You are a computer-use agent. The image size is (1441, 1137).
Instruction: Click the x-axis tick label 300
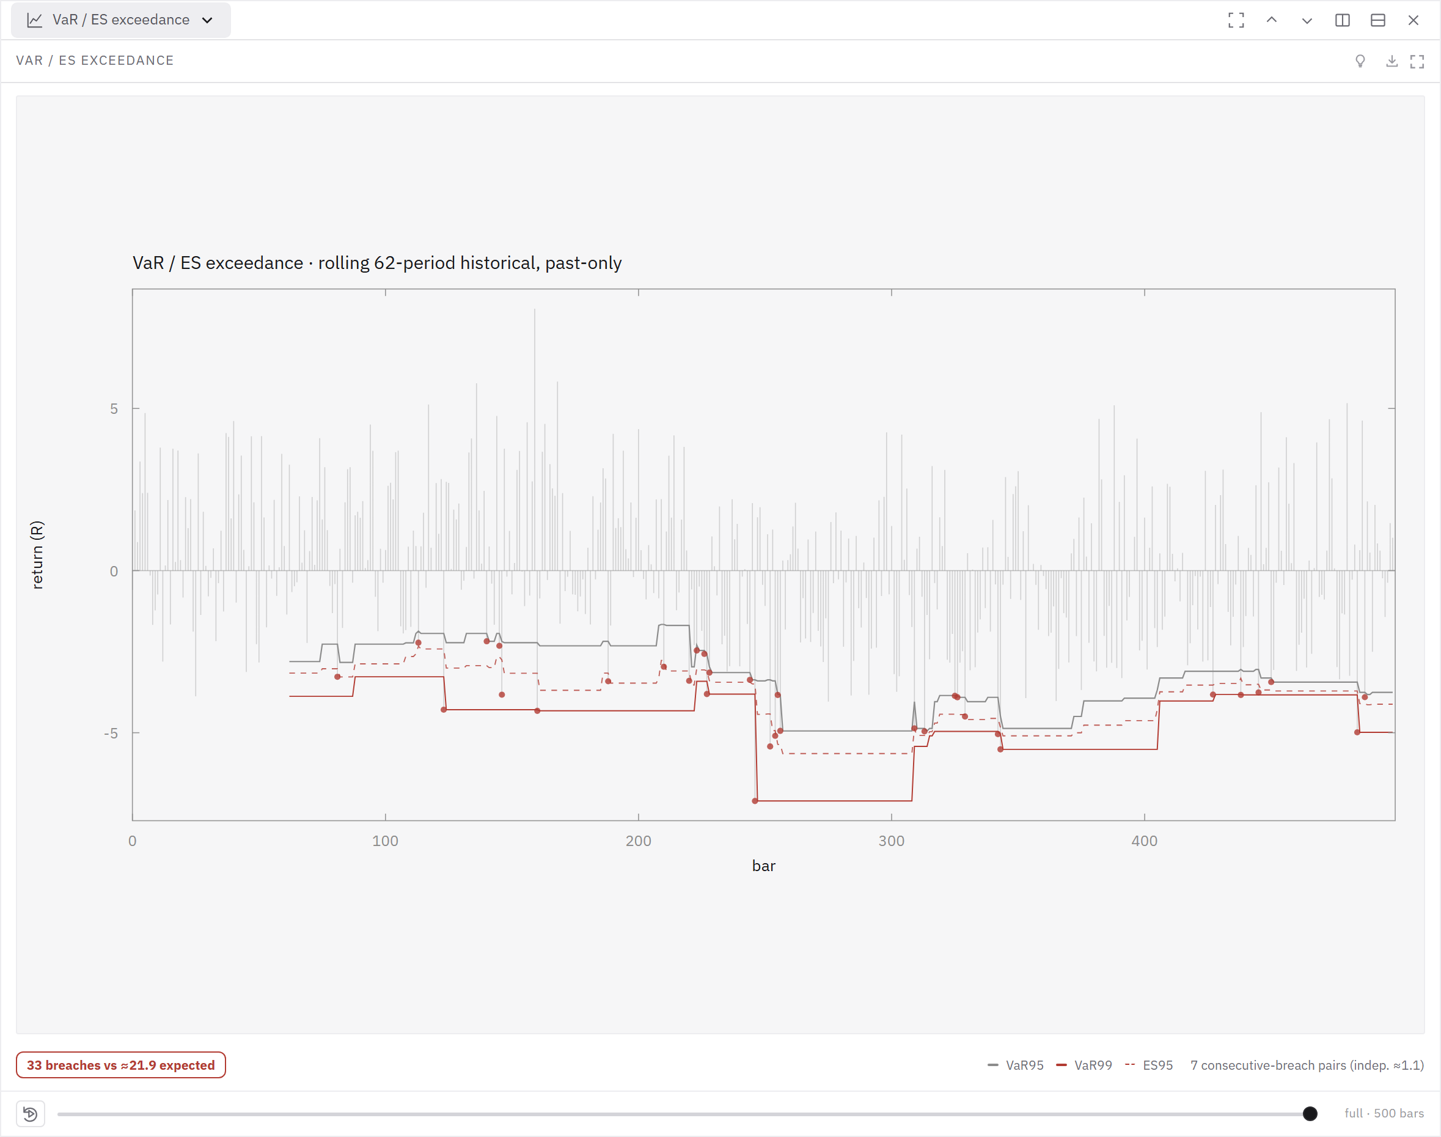click(x=891, y=841)
